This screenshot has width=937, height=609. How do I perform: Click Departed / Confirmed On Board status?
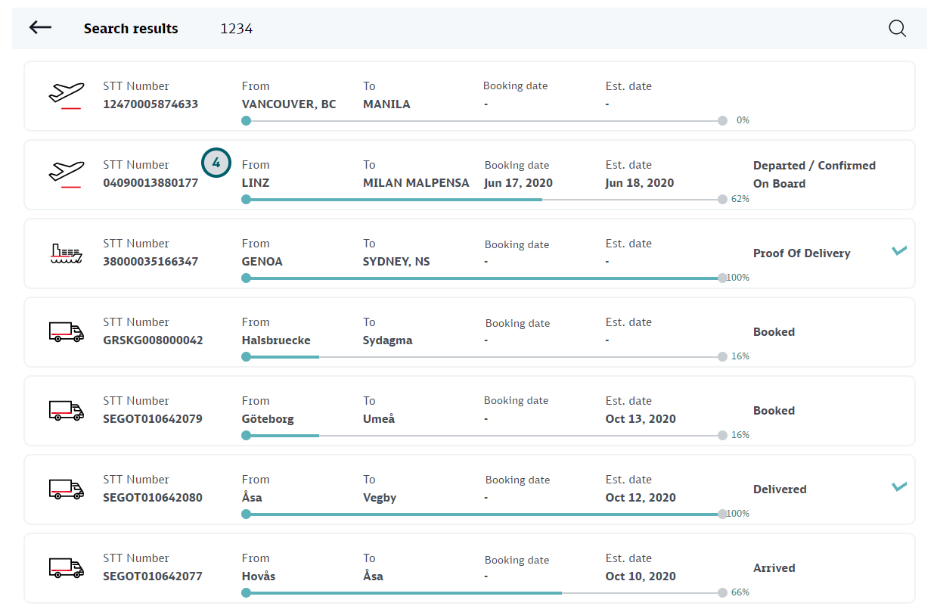click(x=814, y=175)
